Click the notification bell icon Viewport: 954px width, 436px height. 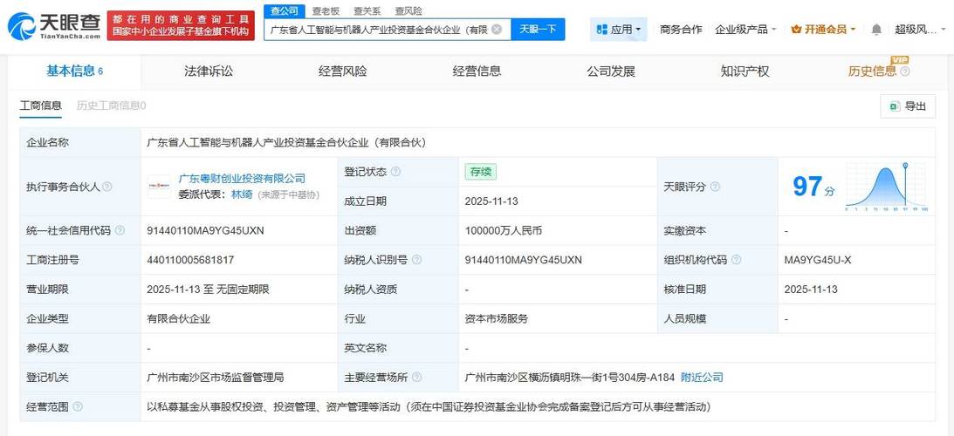pos(876,29)
